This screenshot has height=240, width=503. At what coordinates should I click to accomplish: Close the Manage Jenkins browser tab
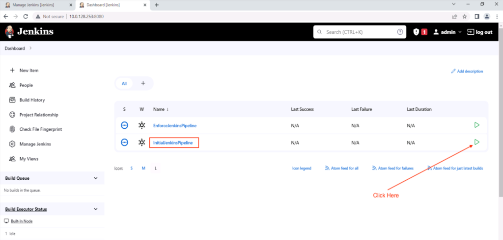coord(71,5)
